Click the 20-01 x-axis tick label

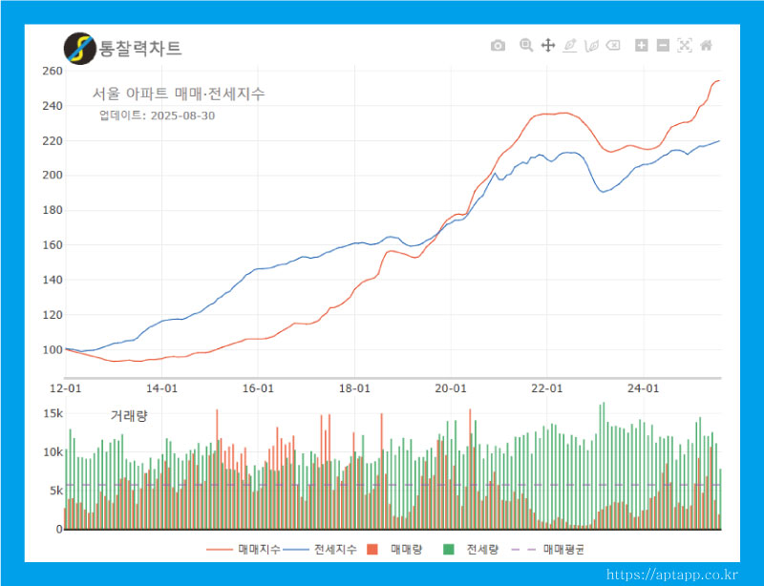[x=451, y=388]
